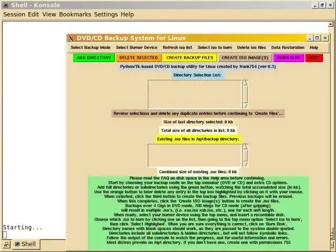Click directory list scrollbar up arrow

click(245, 83)
